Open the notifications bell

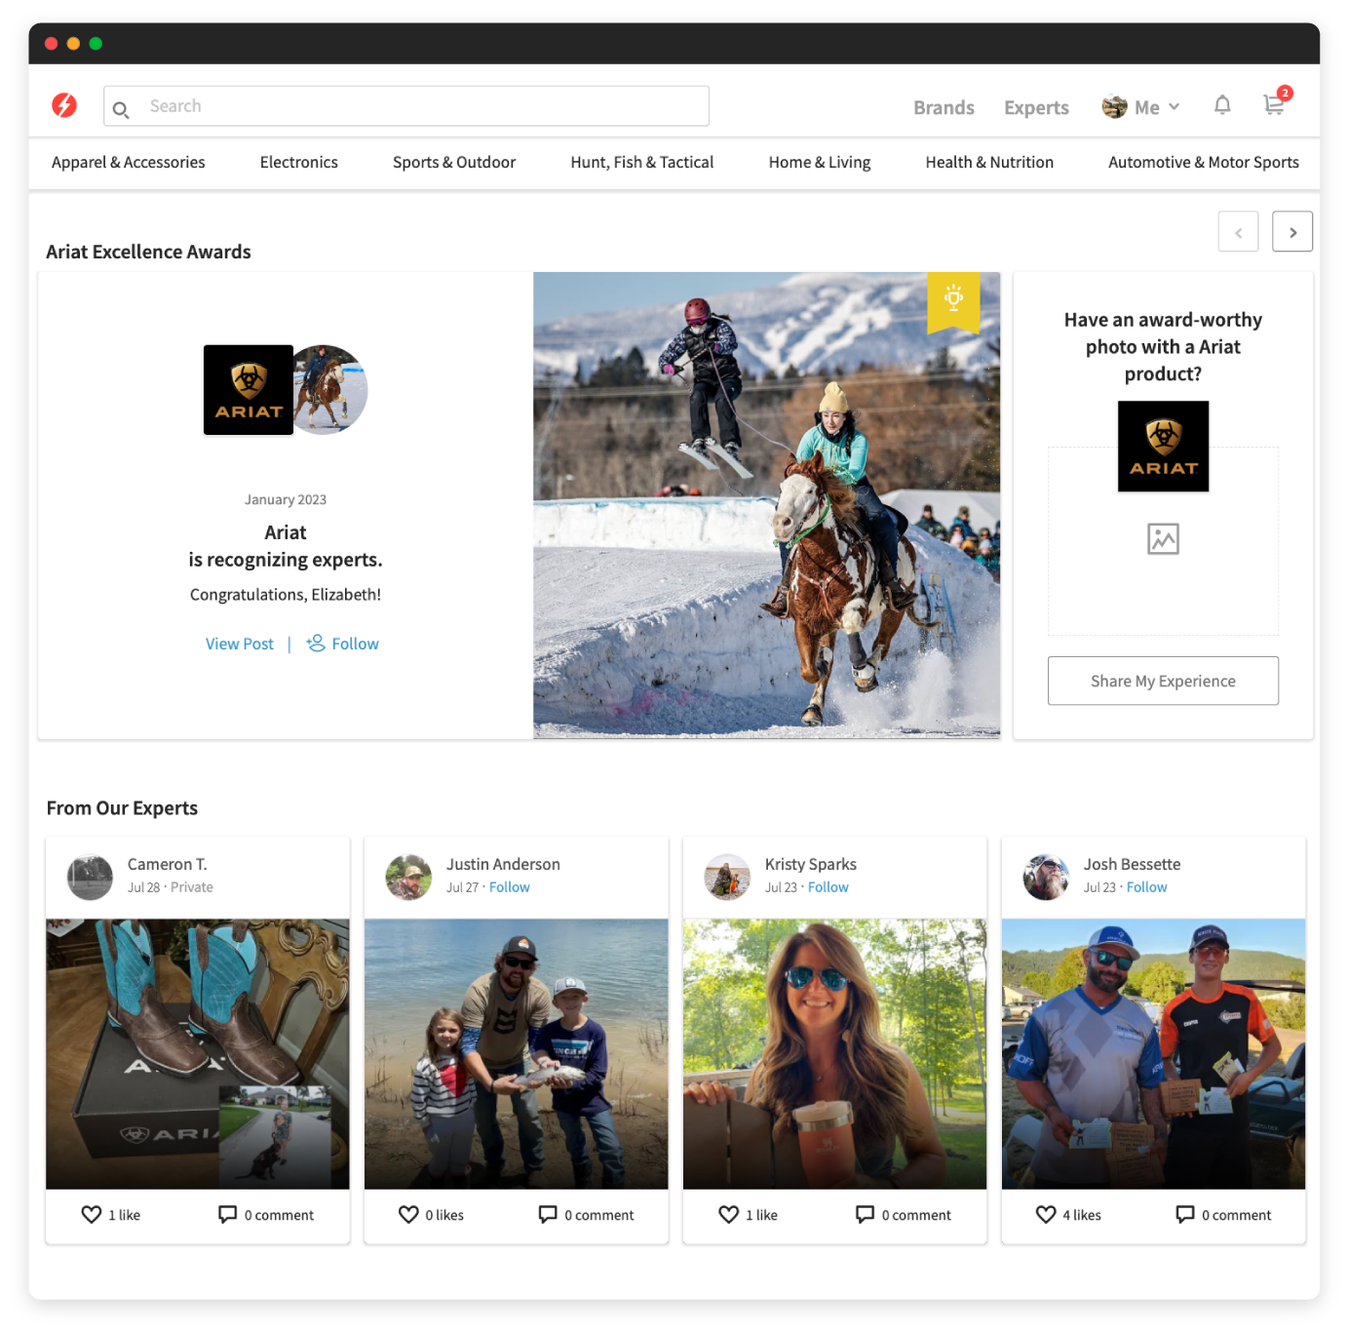(1222, 105)
